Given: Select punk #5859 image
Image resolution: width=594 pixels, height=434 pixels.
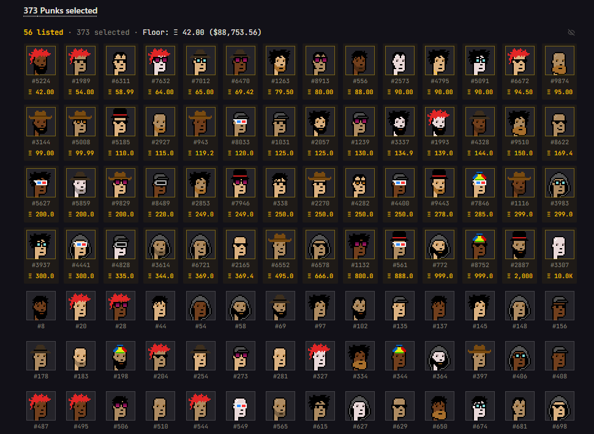Looking at the screenshot, I should click(81, 183).
